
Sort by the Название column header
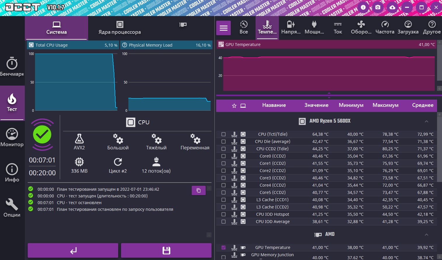[x=274, y=105]
